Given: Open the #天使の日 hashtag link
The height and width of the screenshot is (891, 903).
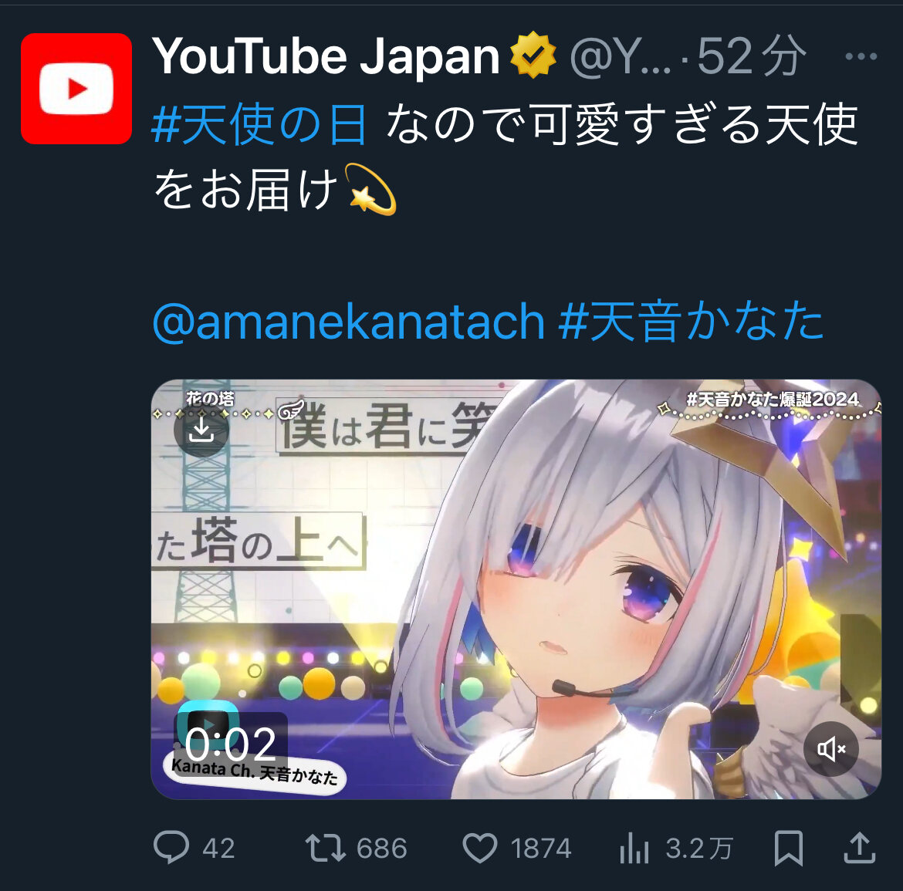Looking at the screenshot, I should click(x=259, y=123).
